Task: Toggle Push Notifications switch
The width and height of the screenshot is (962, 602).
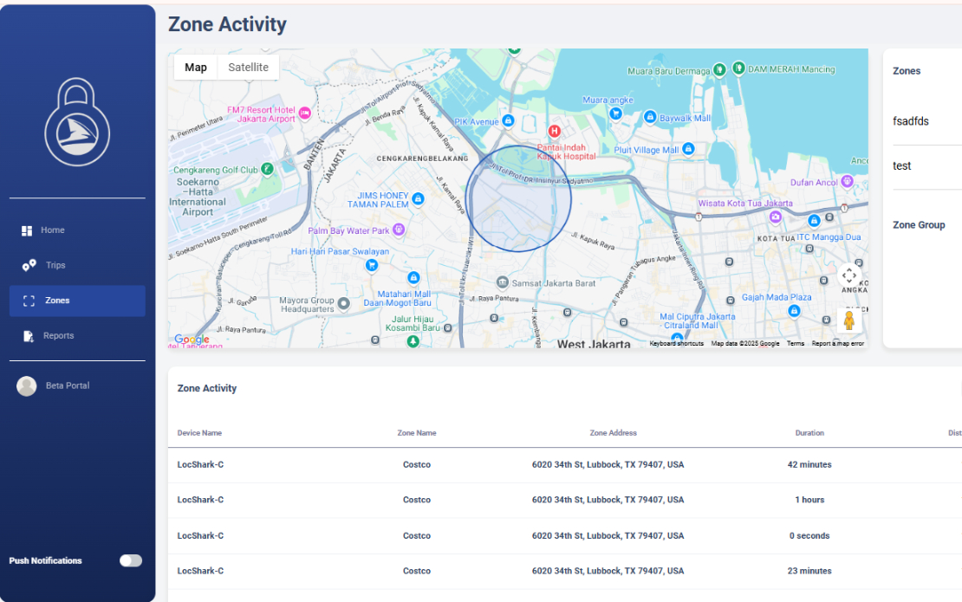Action: point(131,560)
